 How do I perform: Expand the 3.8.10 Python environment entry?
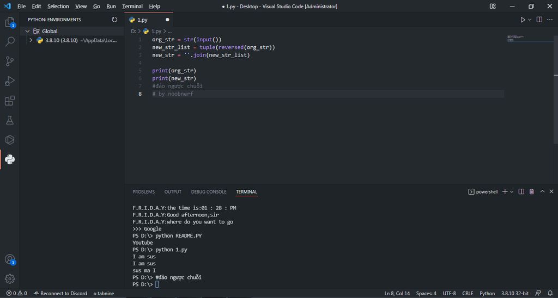coord(32,40)
